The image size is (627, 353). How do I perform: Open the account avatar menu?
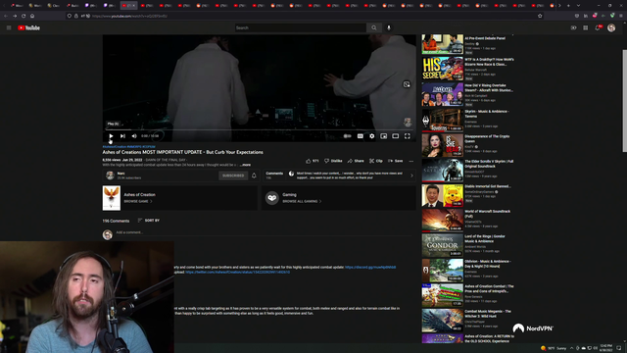(x=611, y=27)
